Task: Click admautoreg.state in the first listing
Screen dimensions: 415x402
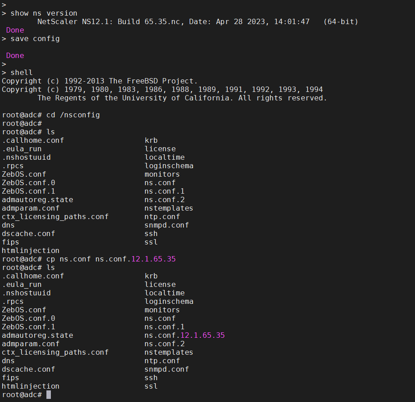Action: click(37, 199)
